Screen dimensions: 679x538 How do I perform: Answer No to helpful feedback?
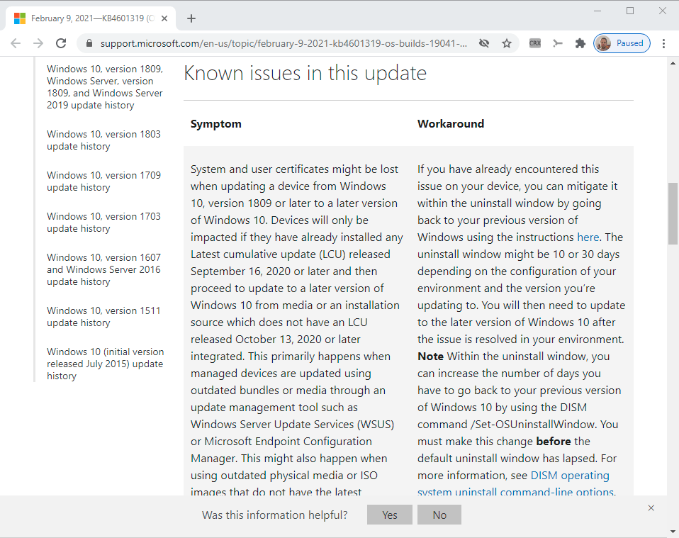439,515
